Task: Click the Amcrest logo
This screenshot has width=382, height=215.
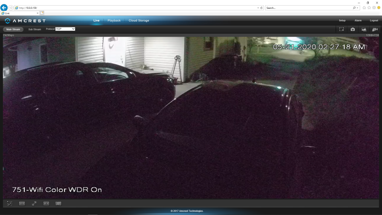Action: [25, 21]
